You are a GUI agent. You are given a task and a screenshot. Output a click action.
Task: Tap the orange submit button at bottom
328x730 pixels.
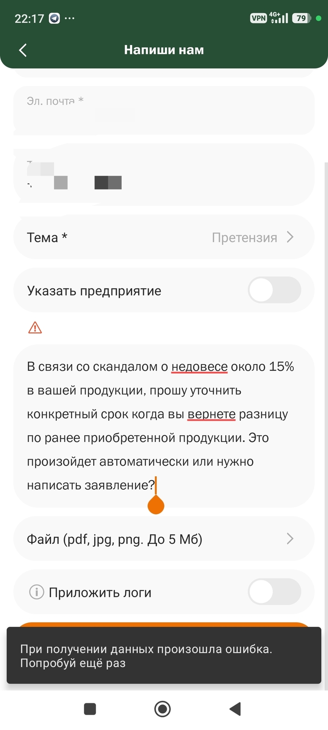(164, 624)
